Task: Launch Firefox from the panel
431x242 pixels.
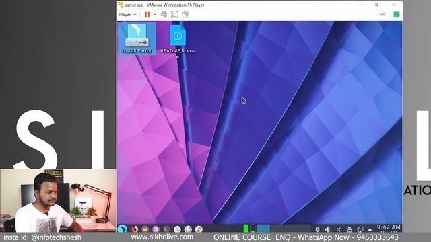Action: point(134,229)
